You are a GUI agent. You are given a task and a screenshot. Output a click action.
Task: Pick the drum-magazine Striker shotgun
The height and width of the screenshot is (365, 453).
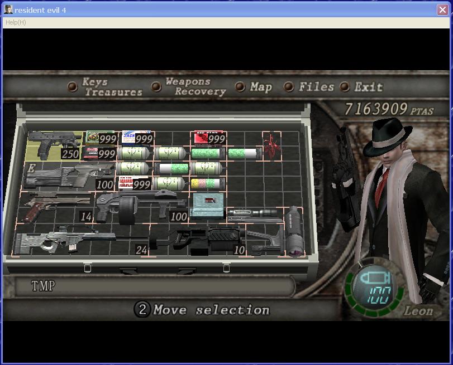pos(141,207)
